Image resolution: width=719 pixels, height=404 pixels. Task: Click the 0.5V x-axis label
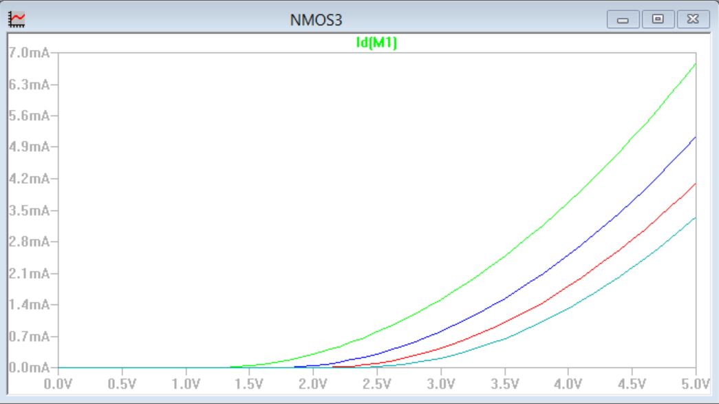(x=122, y=384)
